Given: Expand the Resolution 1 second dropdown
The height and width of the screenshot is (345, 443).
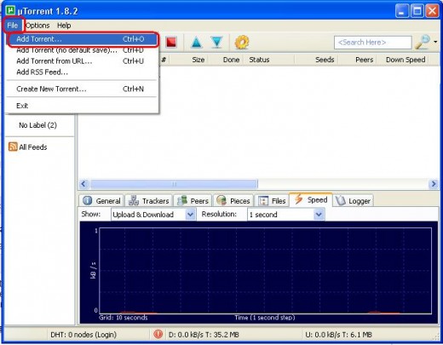Looking at the screenshot, I should click(x=319, y=215).
